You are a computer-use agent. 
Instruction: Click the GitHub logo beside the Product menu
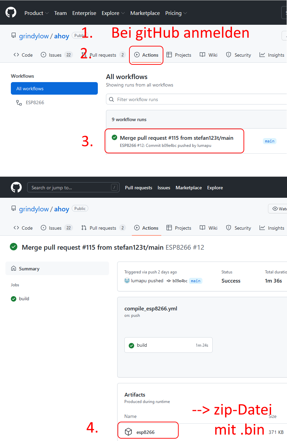click(x=11, y=13)
